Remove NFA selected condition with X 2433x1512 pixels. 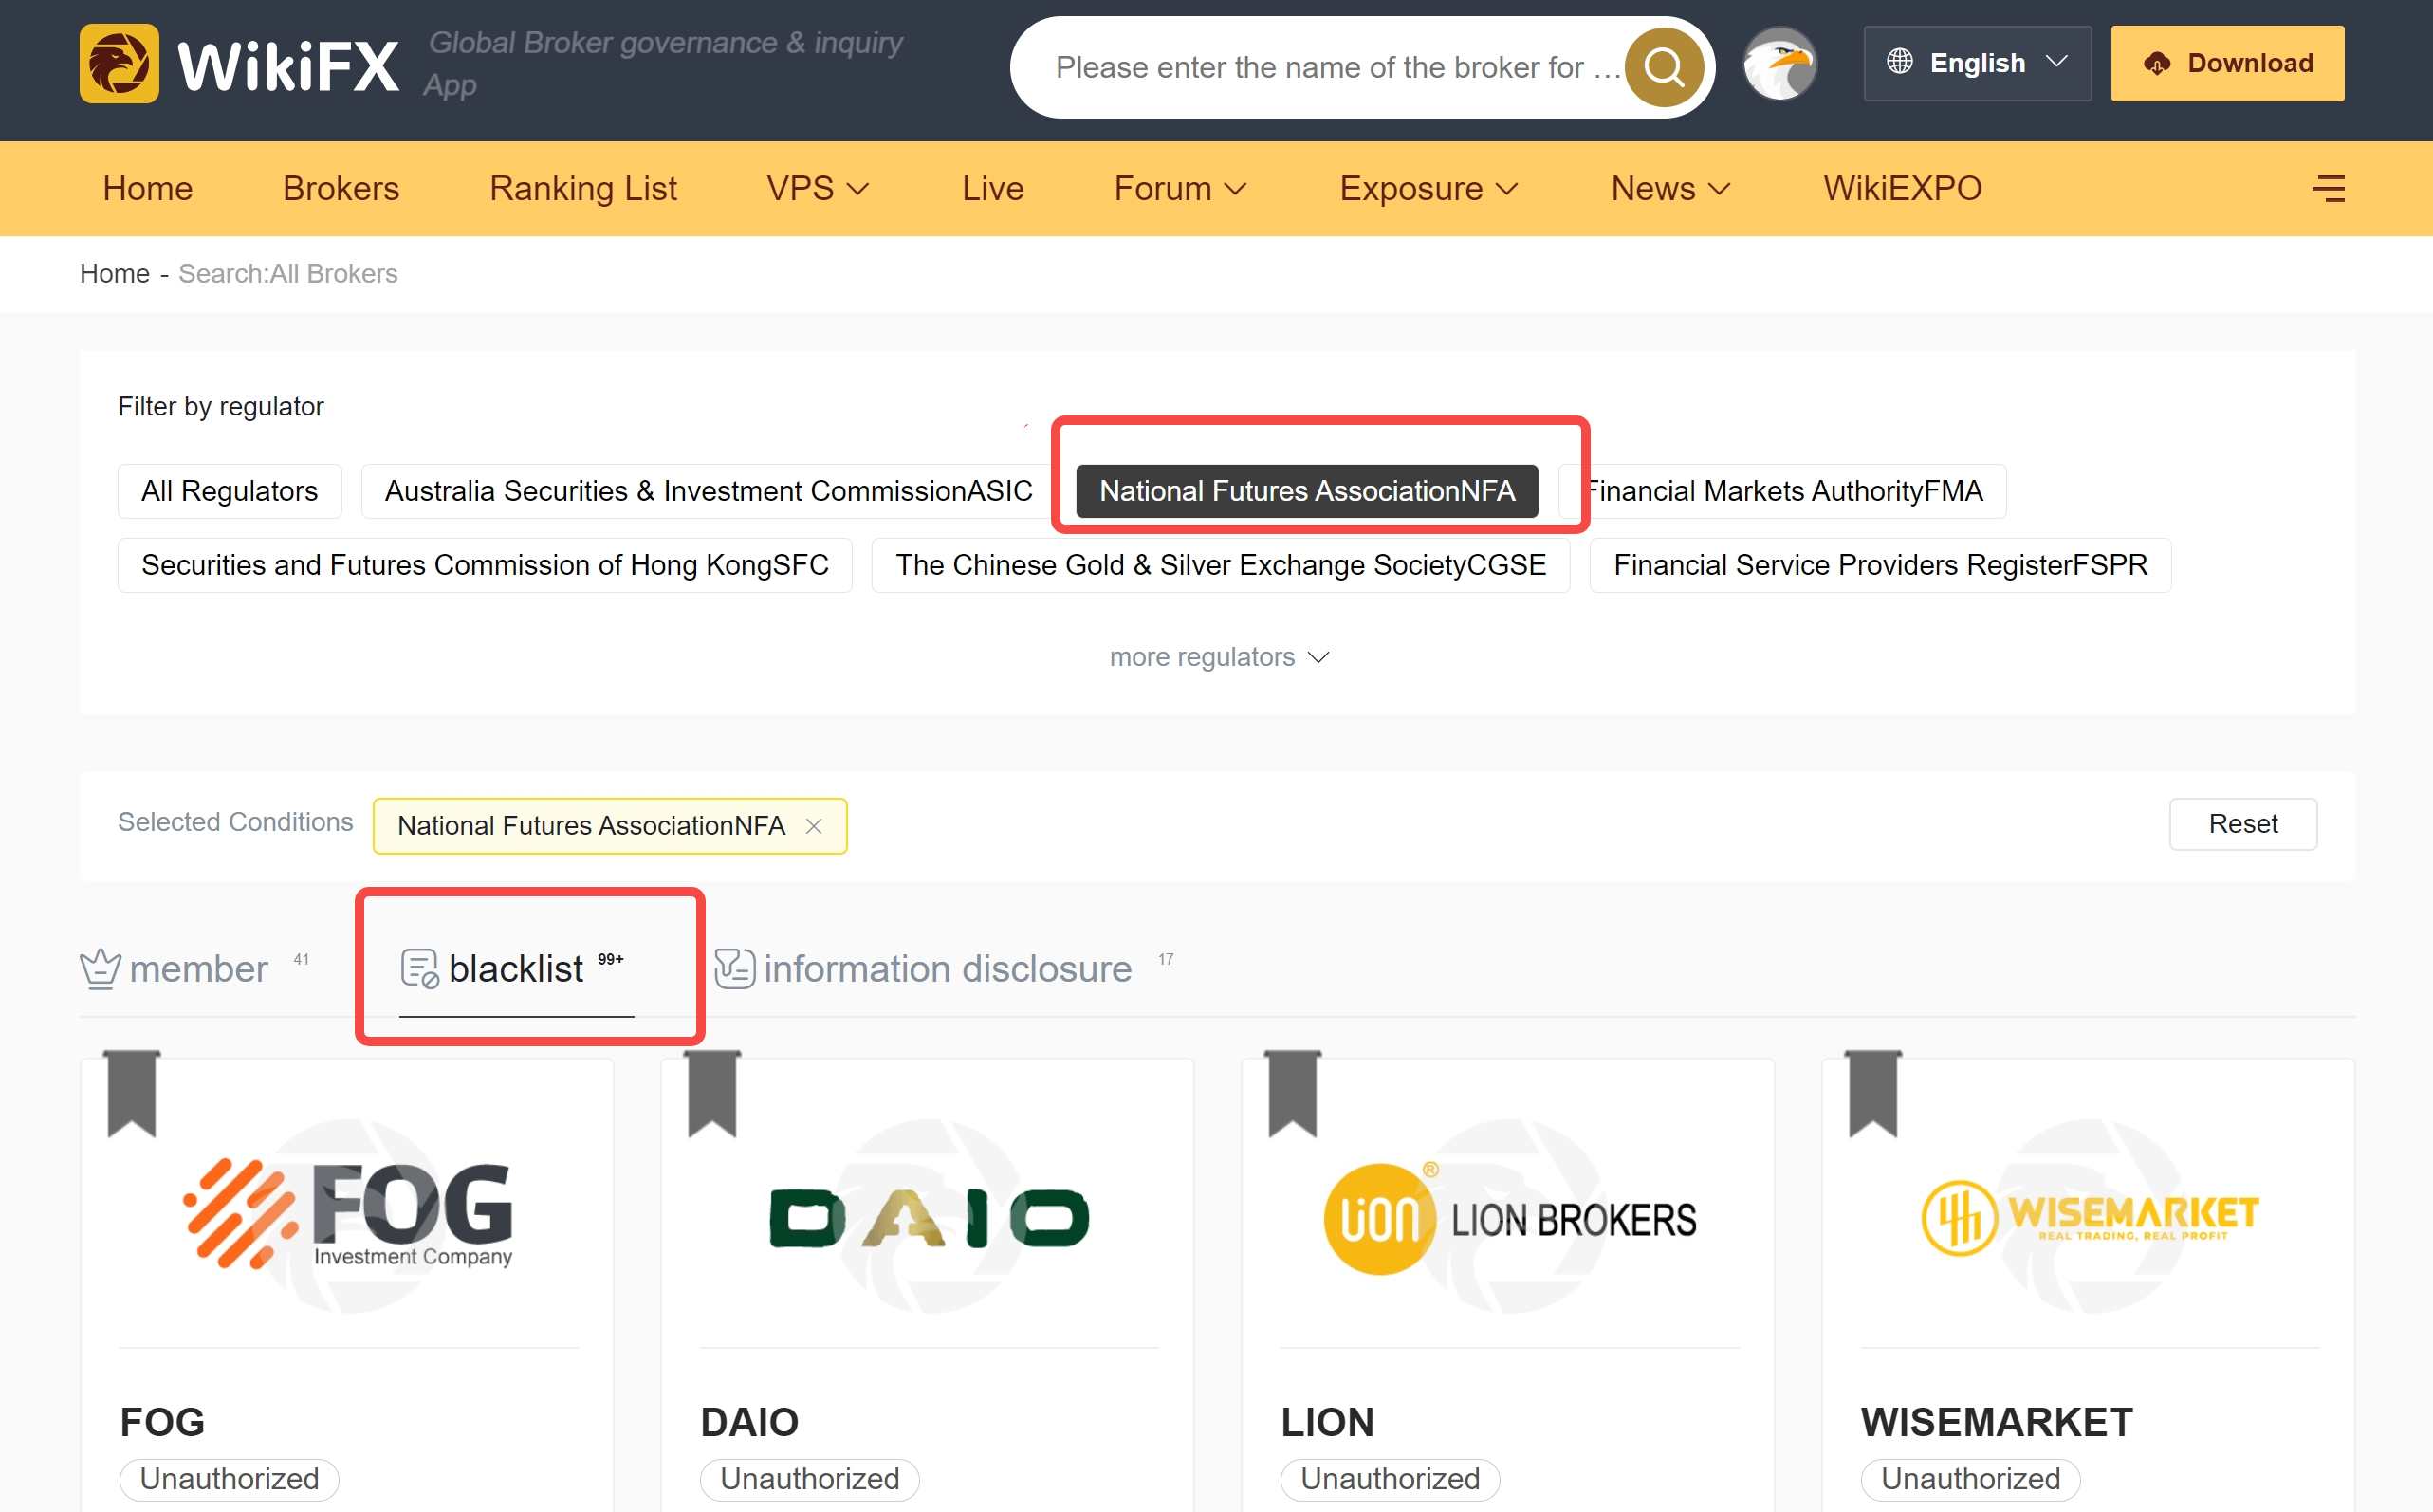click(x=814, y=826)
